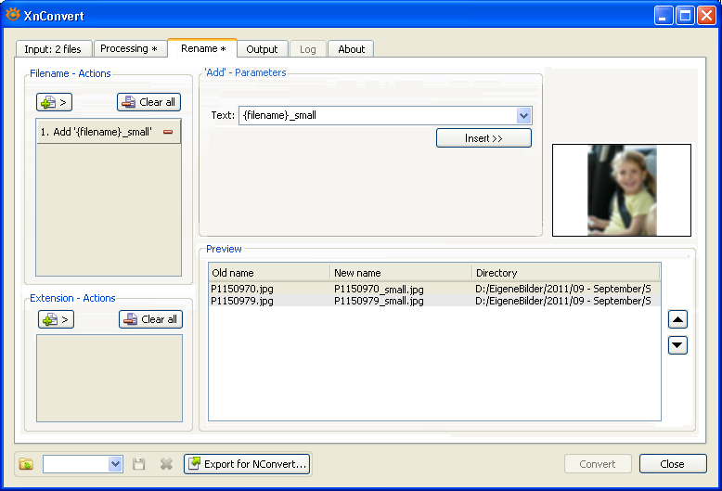Minimize the XnConvert window
This screenshot has height=491, width=722.
click(x=664, y=16)
